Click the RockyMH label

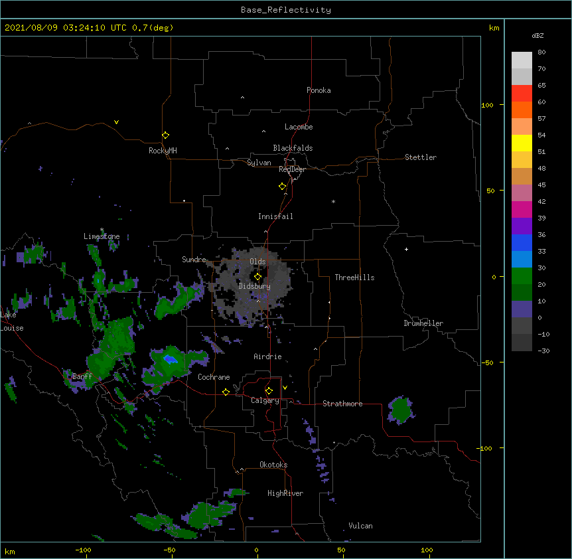(163, 151)
